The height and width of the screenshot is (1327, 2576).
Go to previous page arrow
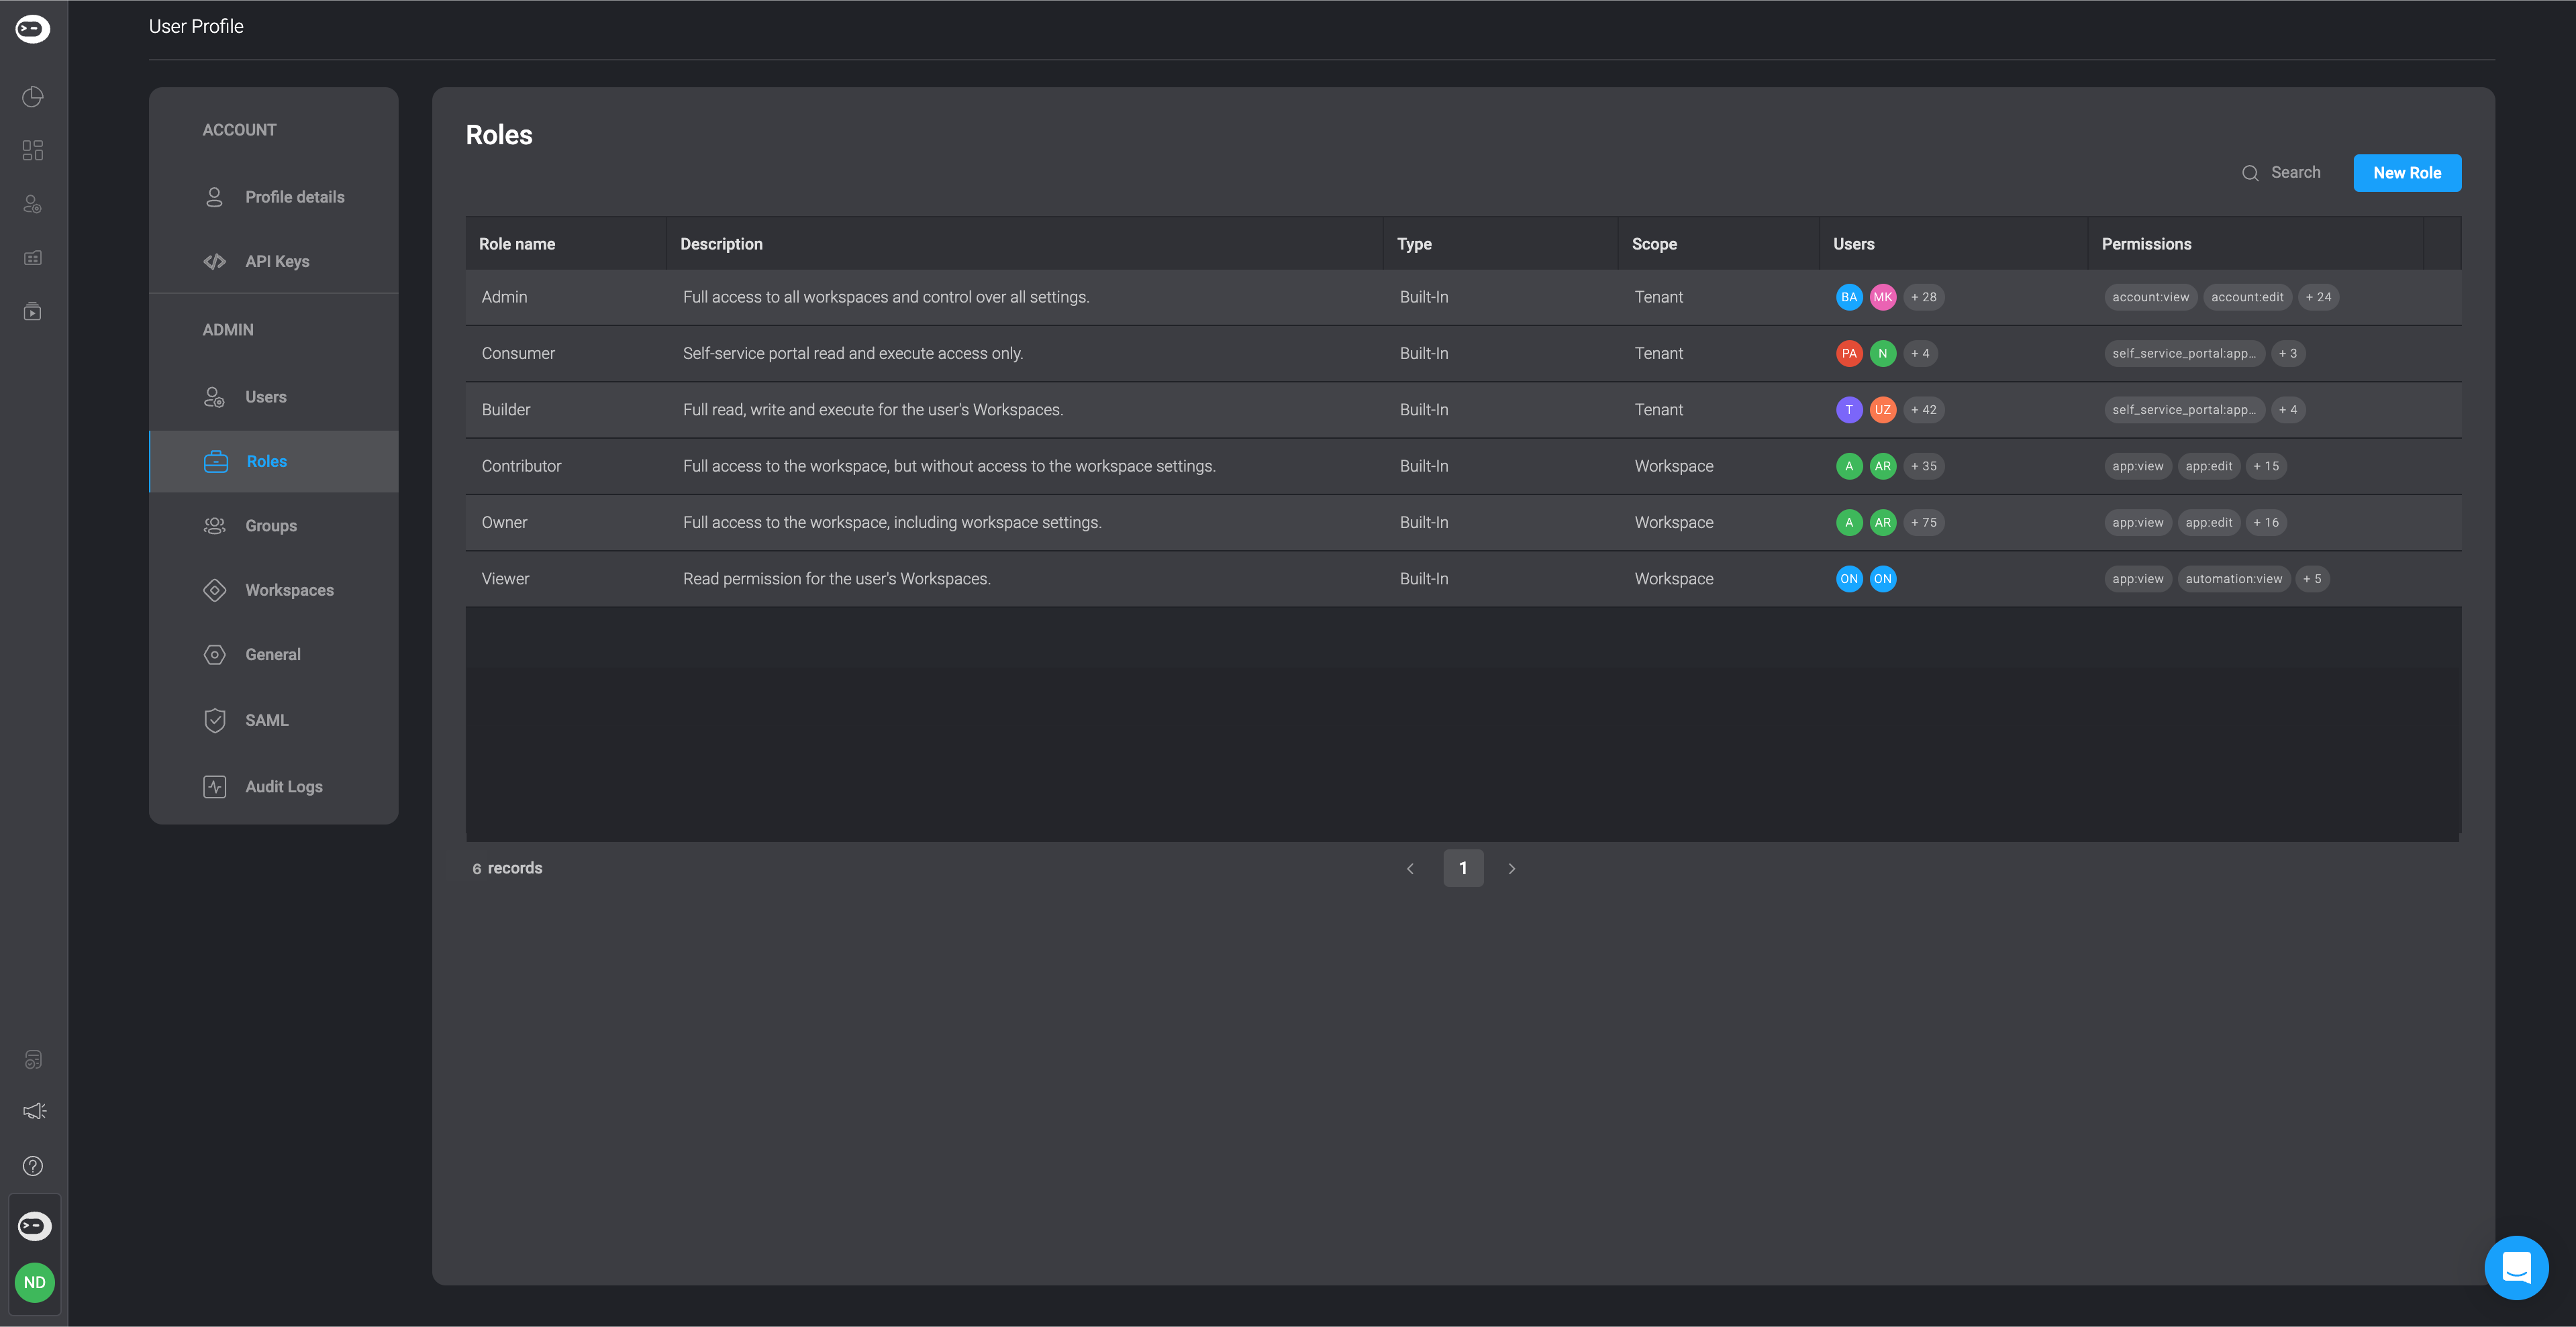tap(1410, 868)
